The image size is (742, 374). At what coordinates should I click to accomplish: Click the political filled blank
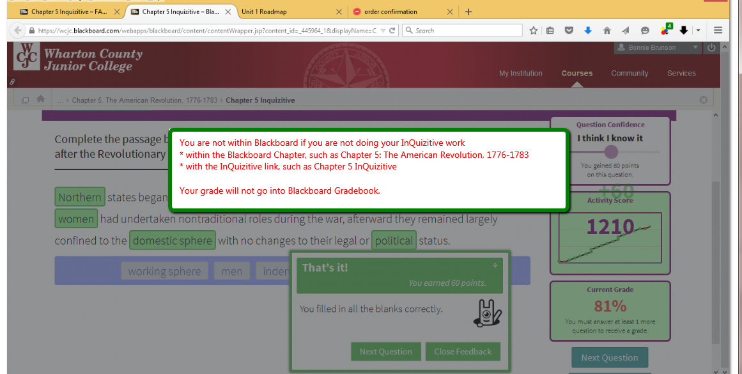pos(394,240)
